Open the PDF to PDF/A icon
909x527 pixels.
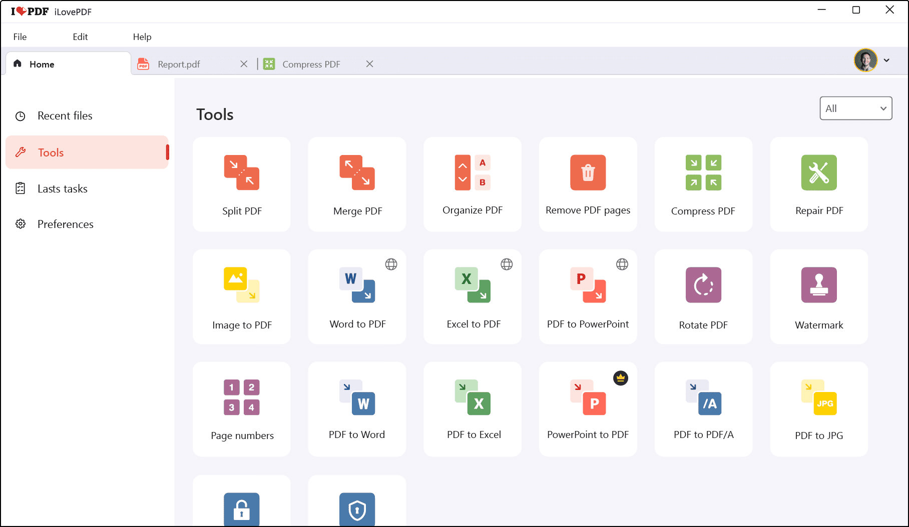703,397
